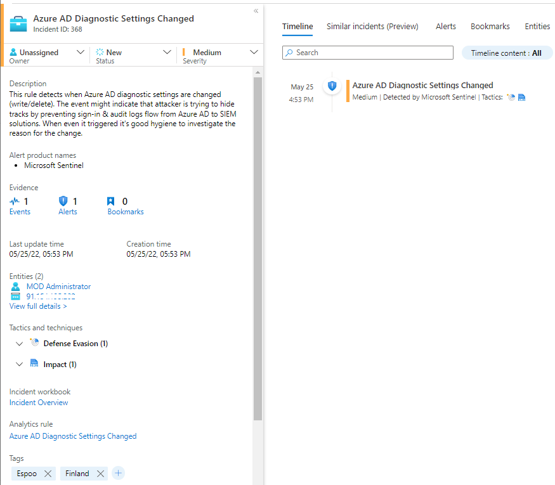Click the shield alert marker in timeline

pos(332,86)
